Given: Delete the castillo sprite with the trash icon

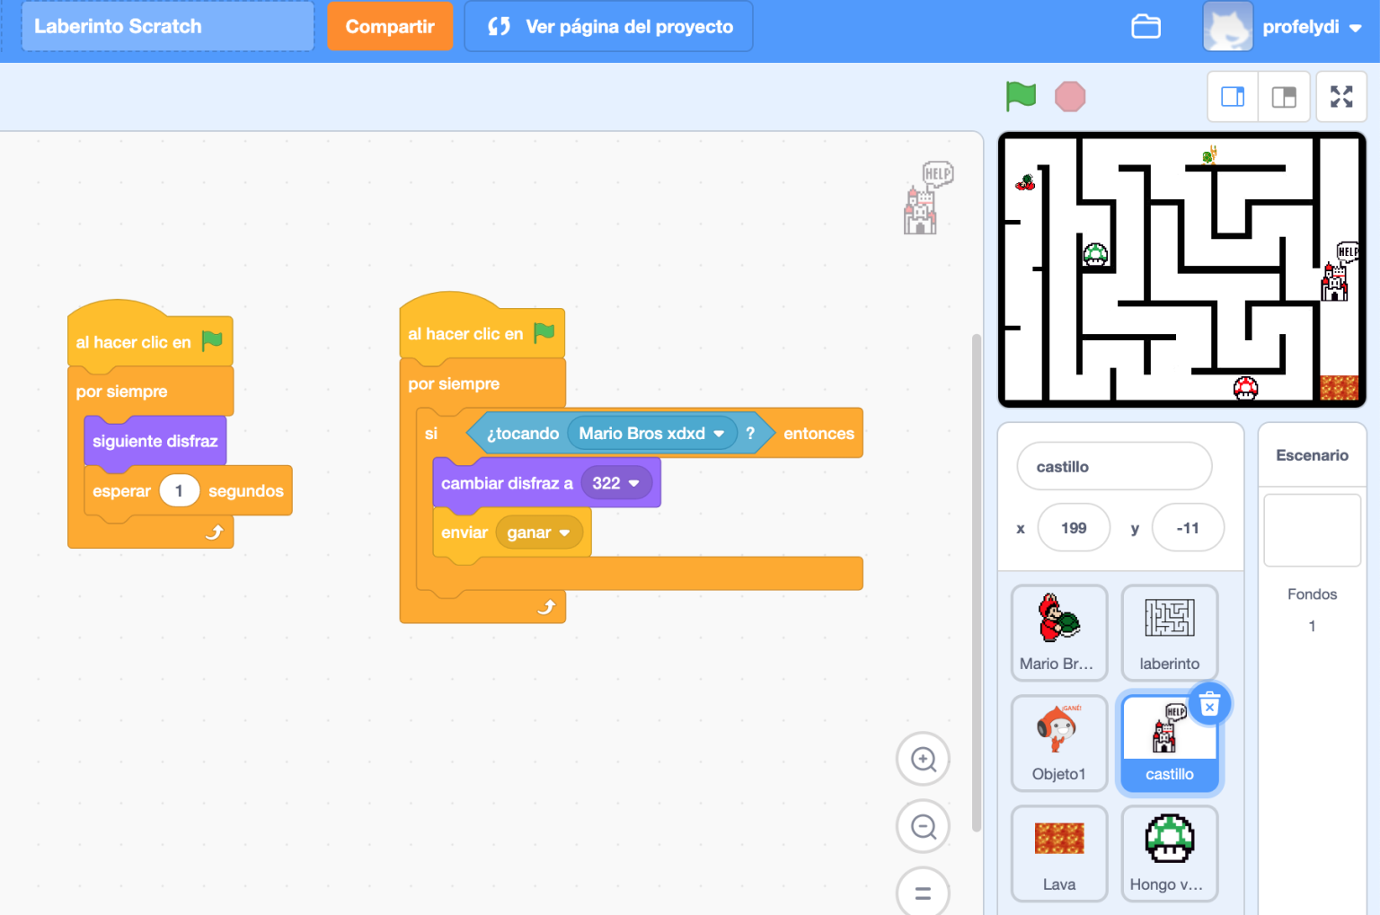Looking at the screenshot, I should (1210, 703).
